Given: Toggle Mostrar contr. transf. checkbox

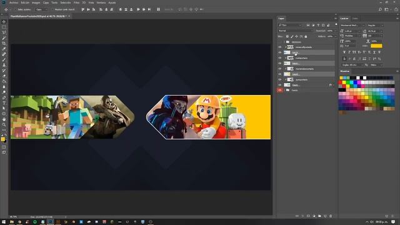Looking at the screenshot, I should (x=52, y=9).
